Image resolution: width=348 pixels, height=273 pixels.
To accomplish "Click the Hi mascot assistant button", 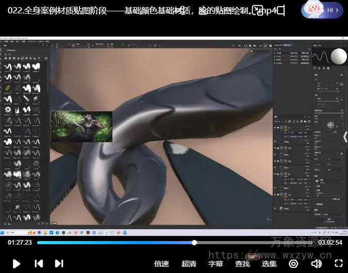I will [323, 10].
